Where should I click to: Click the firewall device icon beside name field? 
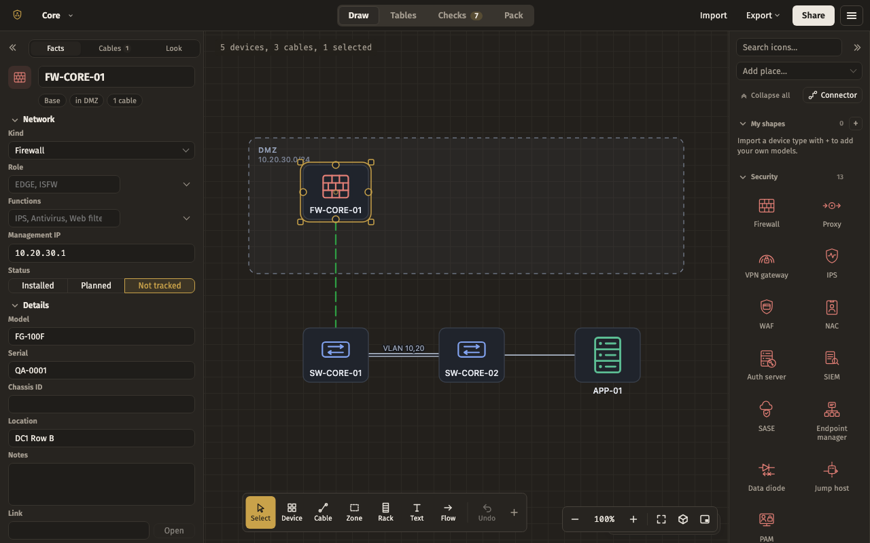[x=20, y=77]
